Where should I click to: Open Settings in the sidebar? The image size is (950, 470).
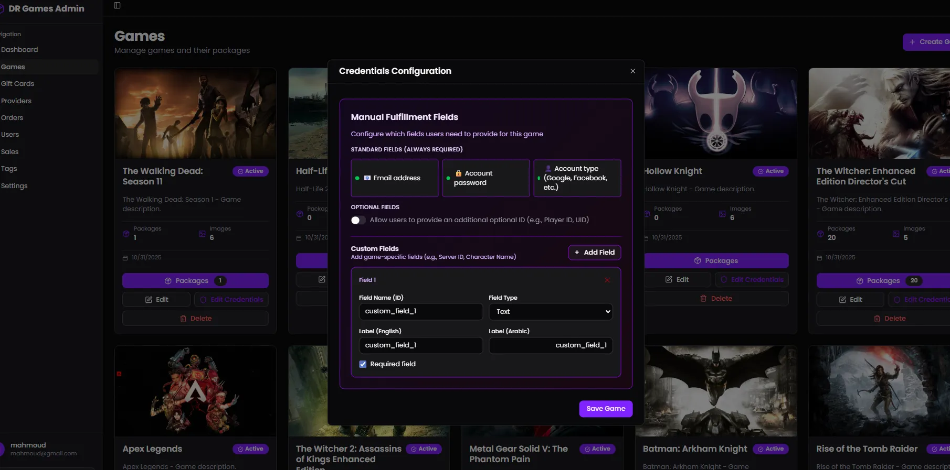point(14,186)
